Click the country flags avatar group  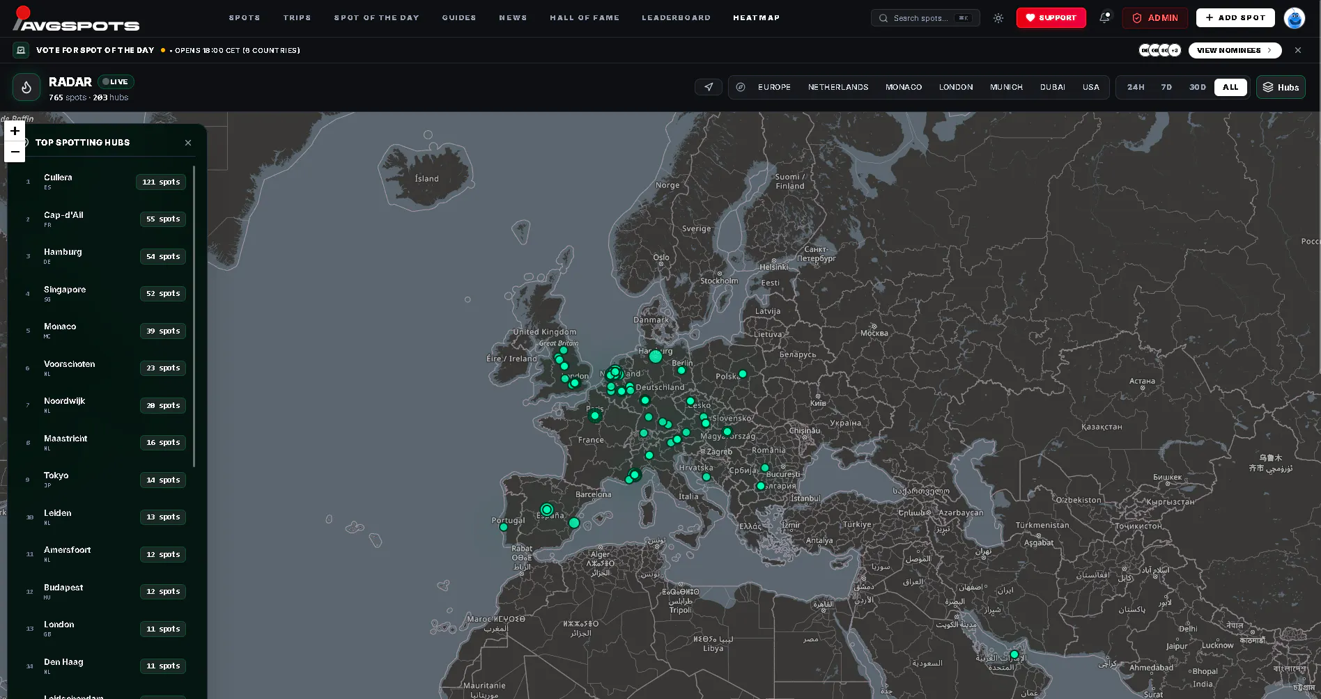pos(1159,50)
